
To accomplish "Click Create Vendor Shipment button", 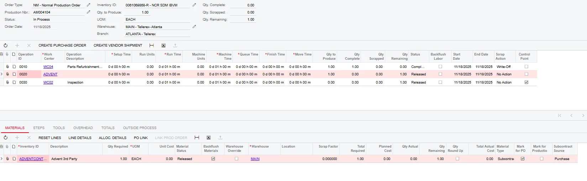I will tap(118, 46).
